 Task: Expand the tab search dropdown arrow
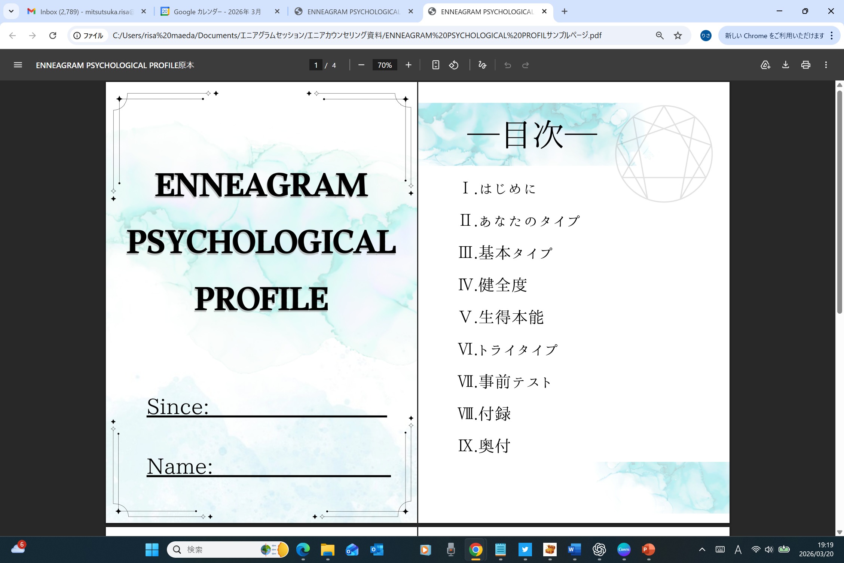(11, 11)
